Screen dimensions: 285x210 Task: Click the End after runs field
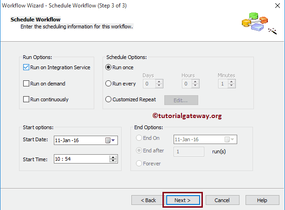pos(189,151)
